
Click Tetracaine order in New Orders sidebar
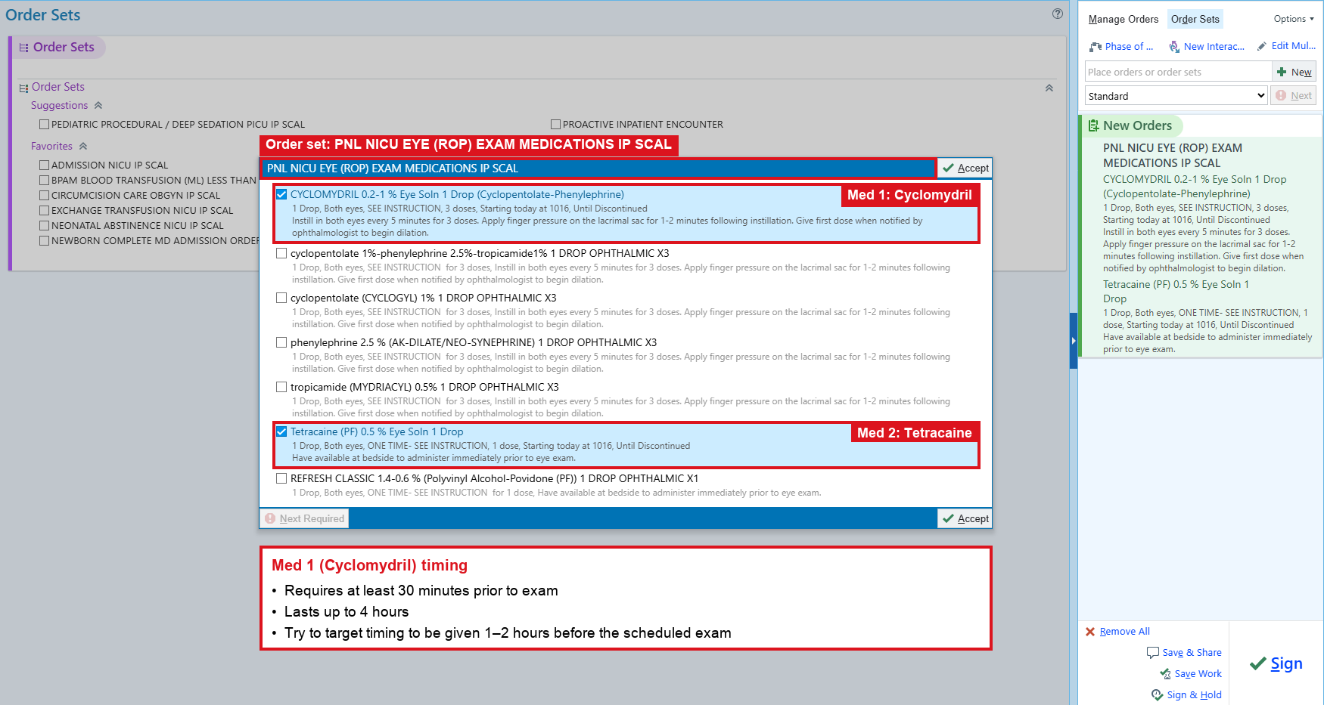pyautogui.click(x=1207, y=316)
